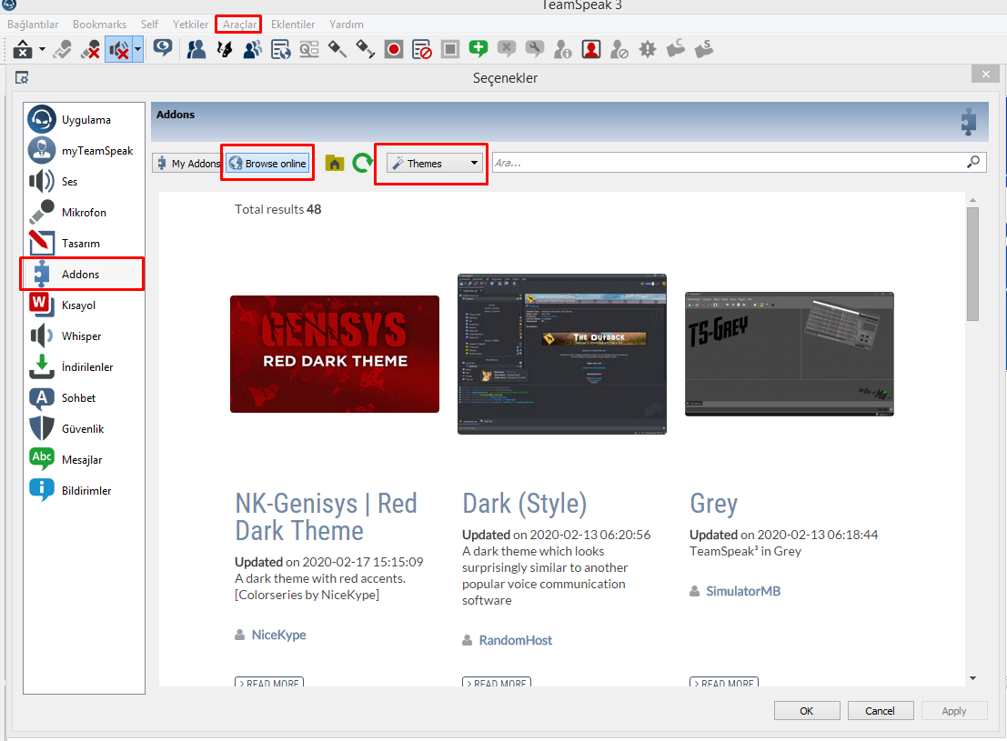Open the Bookmarks menu
The width and height of the screenshot is (1007, 741).
[99, 25]
